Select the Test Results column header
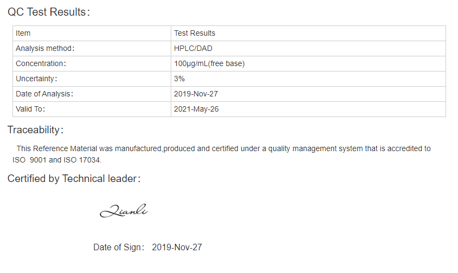Image resolution: width=458 pixels, height=273 pixels. [308, 33]
